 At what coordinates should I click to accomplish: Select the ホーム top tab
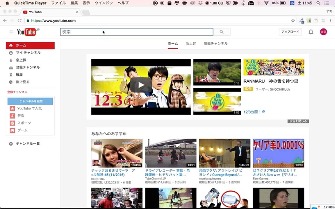coord(173,44)
